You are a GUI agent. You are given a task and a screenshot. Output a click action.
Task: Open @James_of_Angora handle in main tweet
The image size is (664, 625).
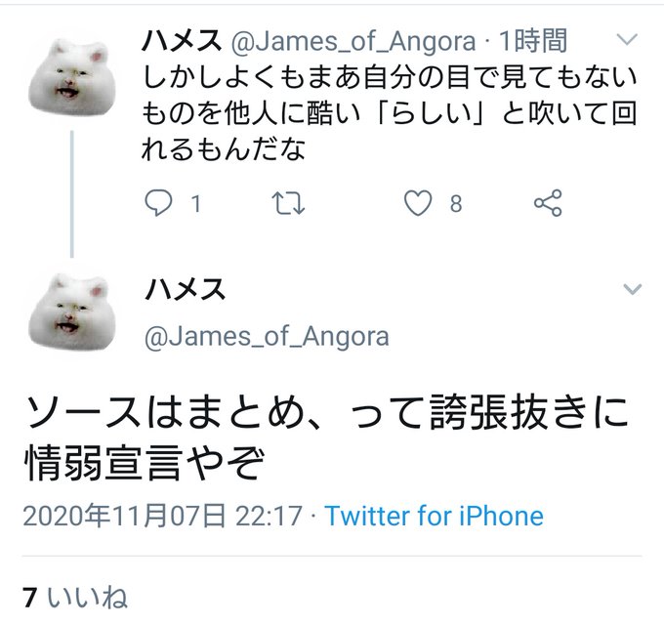click(267, 337)
